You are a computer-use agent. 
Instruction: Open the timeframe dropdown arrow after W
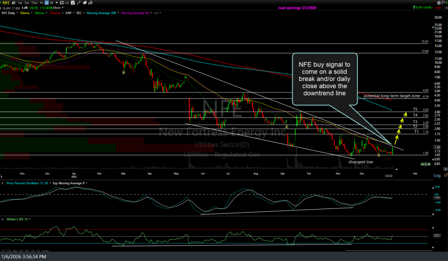[x=56, y=3]
